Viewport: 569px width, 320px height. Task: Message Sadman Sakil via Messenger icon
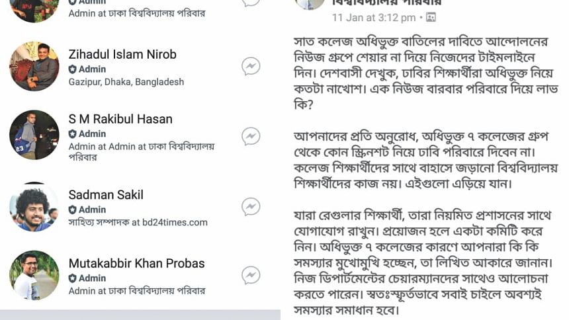click(250, 206)
